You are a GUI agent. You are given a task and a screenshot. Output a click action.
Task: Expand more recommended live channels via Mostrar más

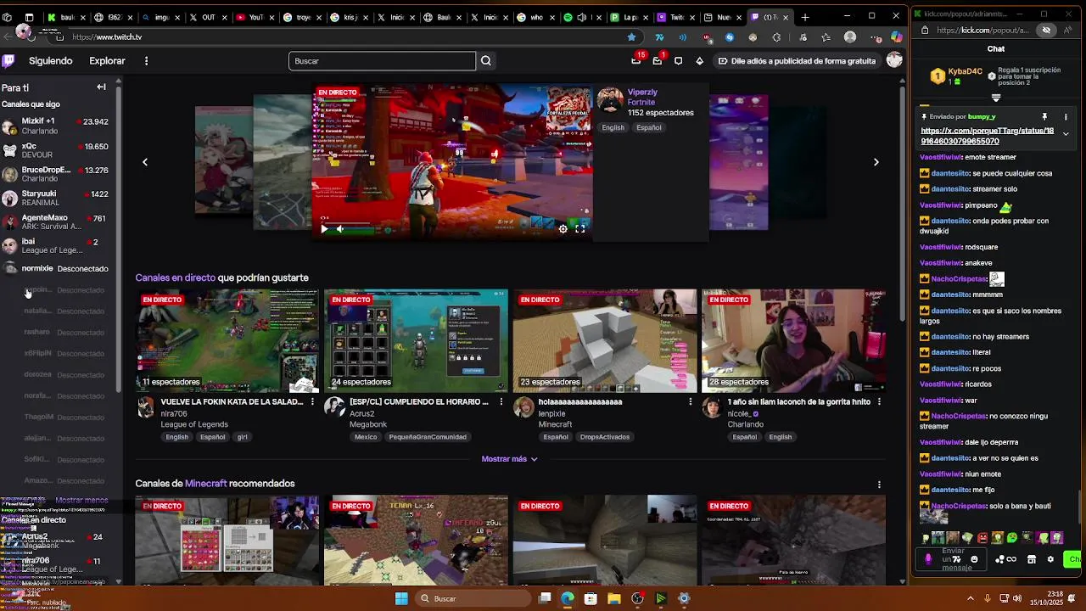(x=509, y=459)
